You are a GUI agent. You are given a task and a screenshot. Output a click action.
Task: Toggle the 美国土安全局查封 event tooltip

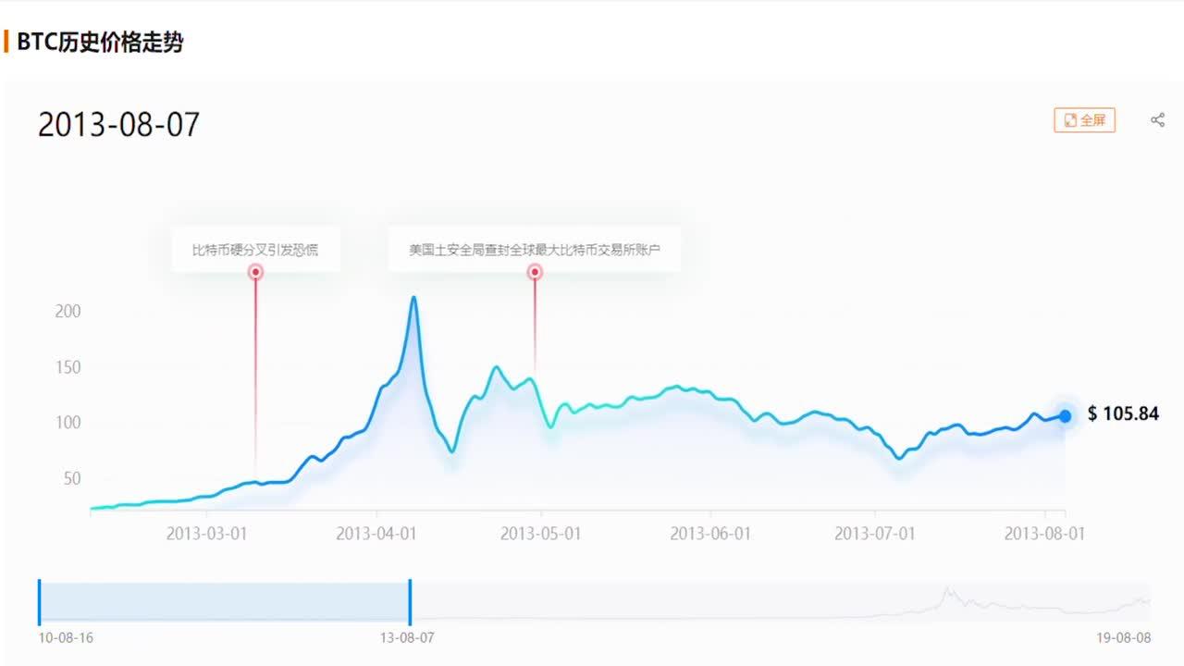pyautogui.click(x=535, y=248)
